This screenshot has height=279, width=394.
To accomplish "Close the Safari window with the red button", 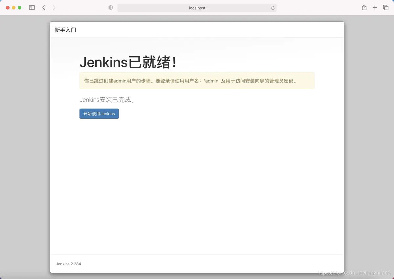I will pos(8,8).
